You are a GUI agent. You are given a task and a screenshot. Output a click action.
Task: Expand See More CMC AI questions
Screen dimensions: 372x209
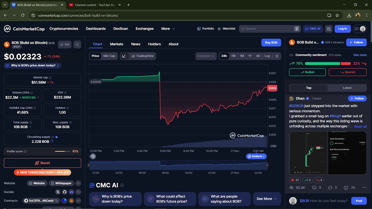click(267, 199)
